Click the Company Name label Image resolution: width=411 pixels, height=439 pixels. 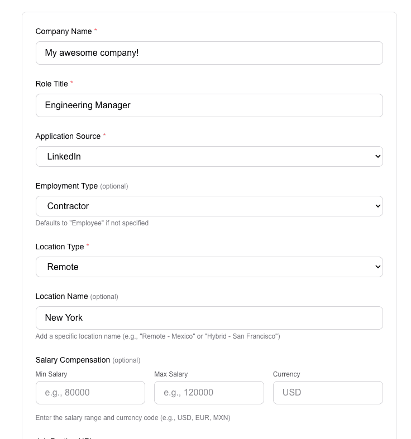coord(64,32)
